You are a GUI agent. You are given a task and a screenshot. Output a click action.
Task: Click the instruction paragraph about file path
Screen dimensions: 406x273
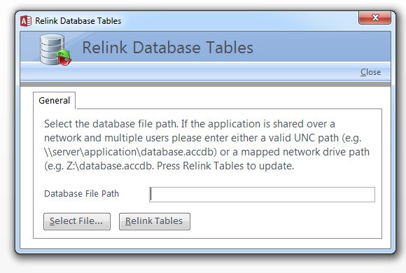206,145
